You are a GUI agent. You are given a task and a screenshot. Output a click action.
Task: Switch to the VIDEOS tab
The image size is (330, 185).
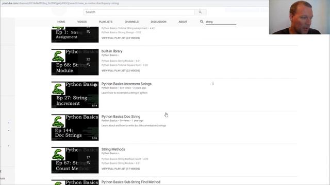(x=82, y=22)
